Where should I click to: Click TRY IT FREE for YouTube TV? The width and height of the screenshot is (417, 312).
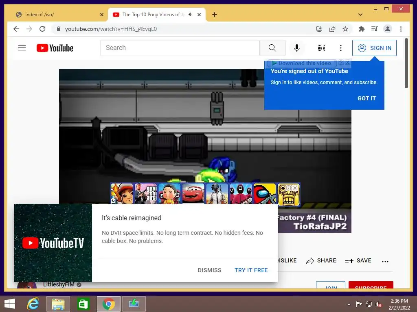(251, 270)
